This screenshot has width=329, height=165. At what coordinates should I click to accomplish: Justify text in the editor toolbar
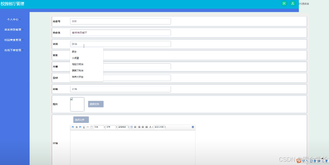click(x=147, y=127)
